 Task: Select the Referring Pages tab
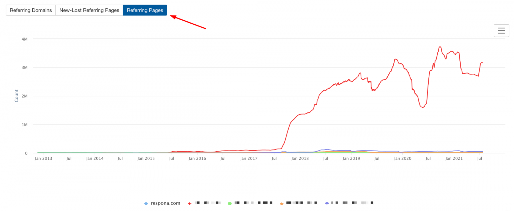point(145,10)
